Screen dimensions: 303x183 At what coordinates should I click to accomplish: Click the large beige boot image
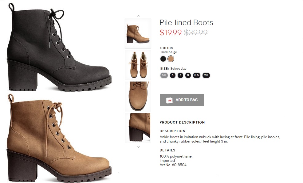tap(58, 138)
